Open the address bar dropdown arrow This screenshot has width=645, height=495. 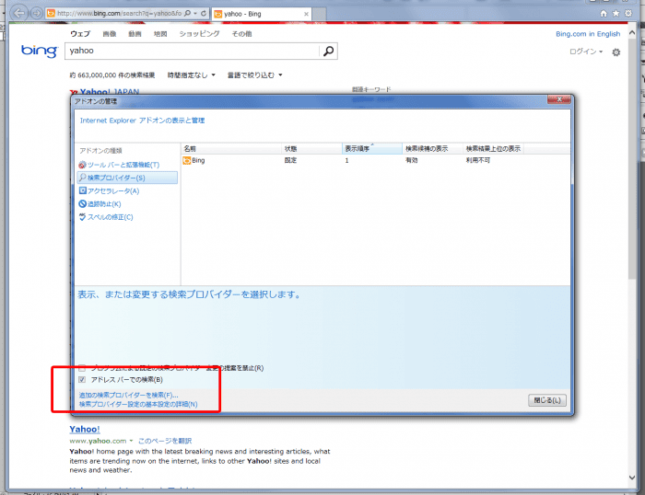tap(195, 14)
